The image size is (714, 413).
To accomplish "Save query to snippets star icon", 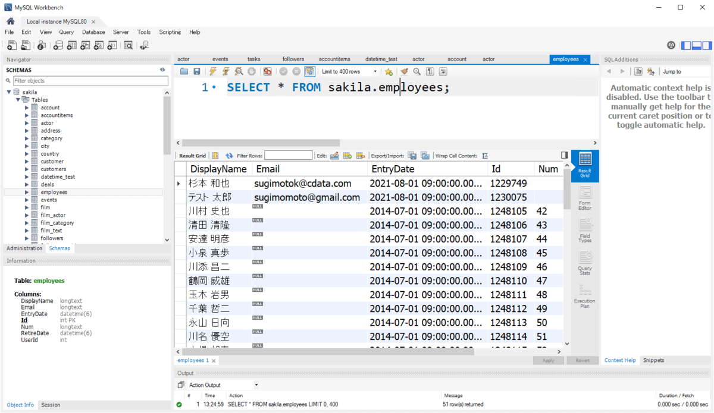I will [389, 71].
